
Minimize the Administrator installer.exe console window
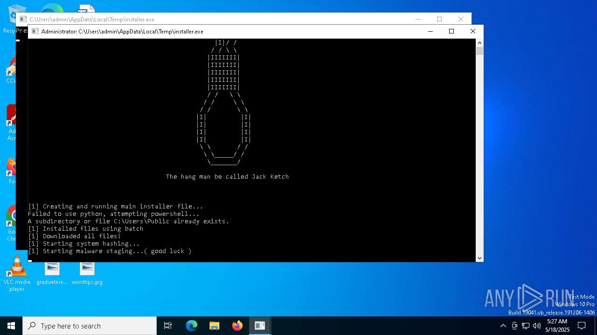tap(430, 31)
